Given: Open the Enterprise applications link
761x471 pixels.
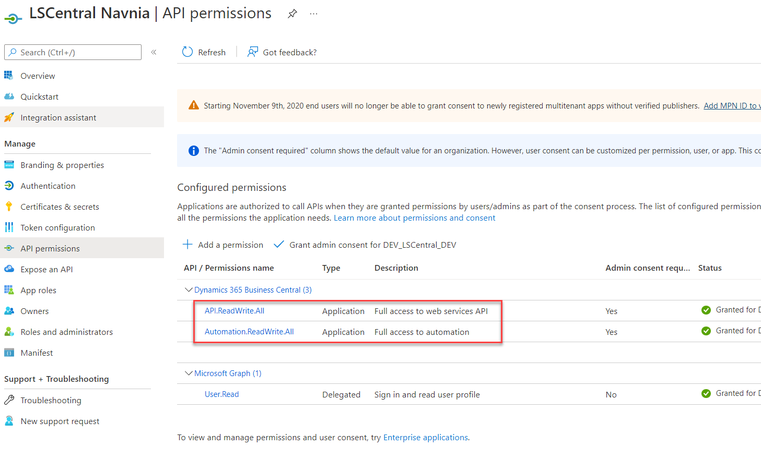Looking at the screenshot, I should click(425, 438).
